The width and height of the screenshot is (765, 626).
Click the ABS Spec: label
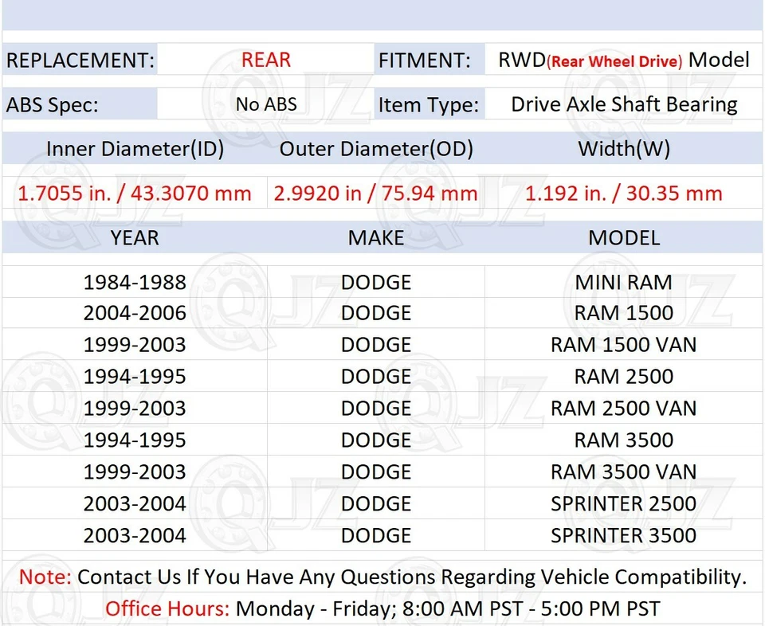click(53, 105)
